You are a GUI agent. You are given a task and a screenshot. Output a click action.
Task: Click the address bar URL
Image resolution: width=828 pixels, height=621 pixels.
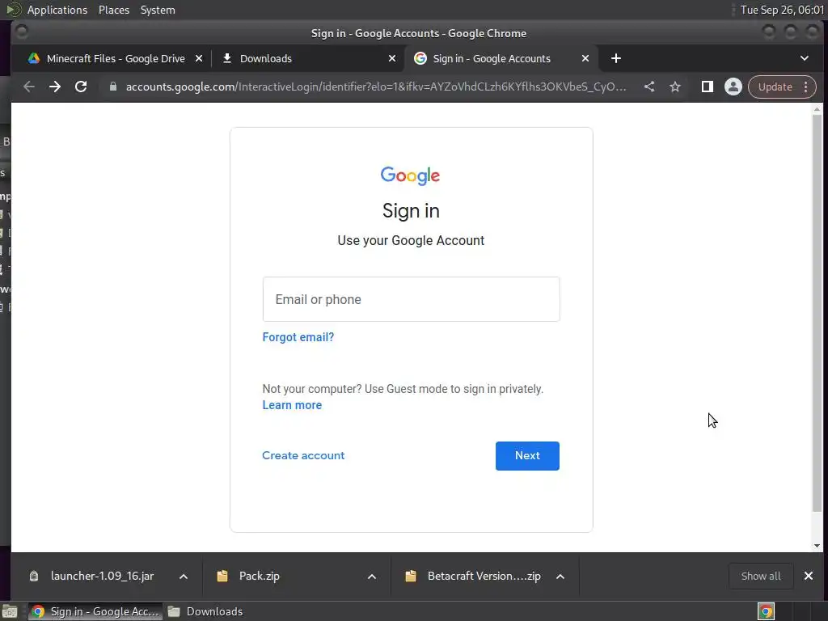pyautogui.click(x=376, y=87)
